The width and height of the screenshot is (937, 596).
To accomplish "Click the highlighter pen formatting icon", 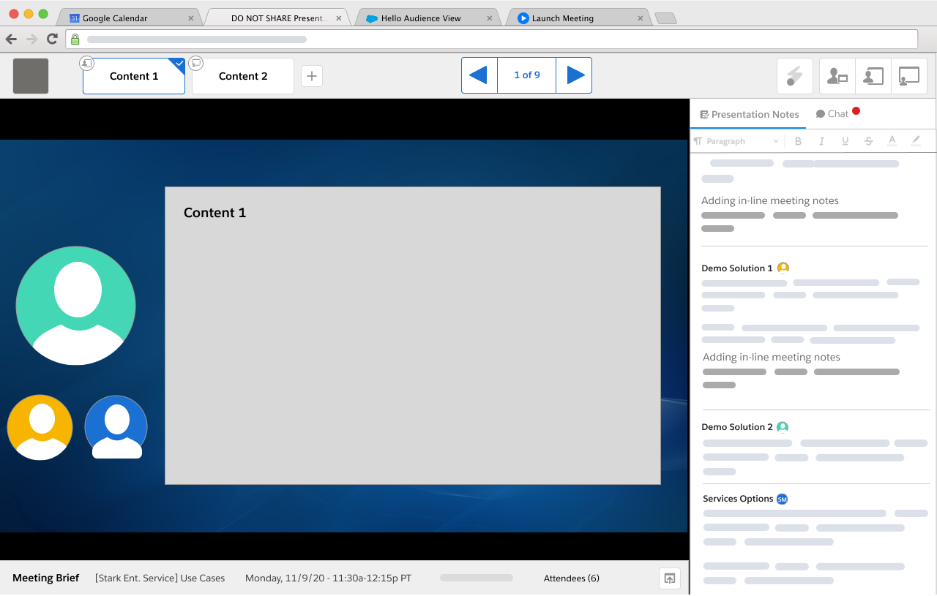I will 915,141.
